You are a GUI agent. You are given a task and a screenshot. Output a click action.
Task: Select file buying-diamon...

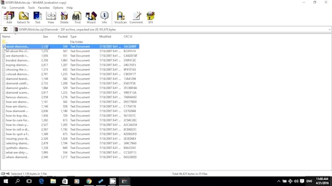[x=70, y=65]
